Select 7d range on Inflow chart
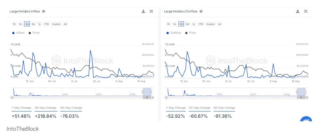Viewport: 316px width, 136px height. 14,24
